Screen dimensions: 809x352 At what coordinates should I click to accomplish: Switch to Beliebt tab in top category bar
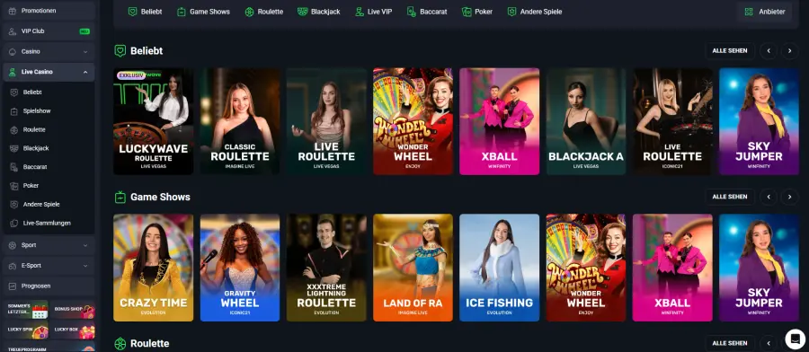click(x=145, y=12)
